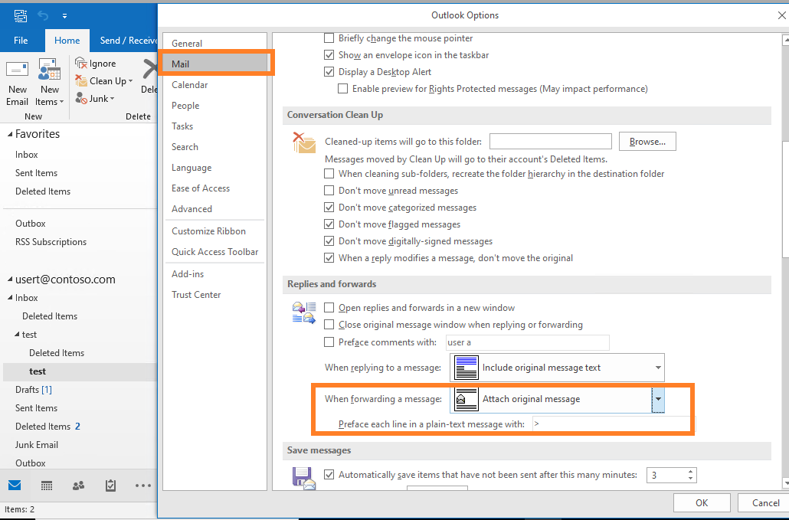Click the reply message layout icon
This screenshot has height=520, width=789.
pyautogui.click(x=466, y=368)
